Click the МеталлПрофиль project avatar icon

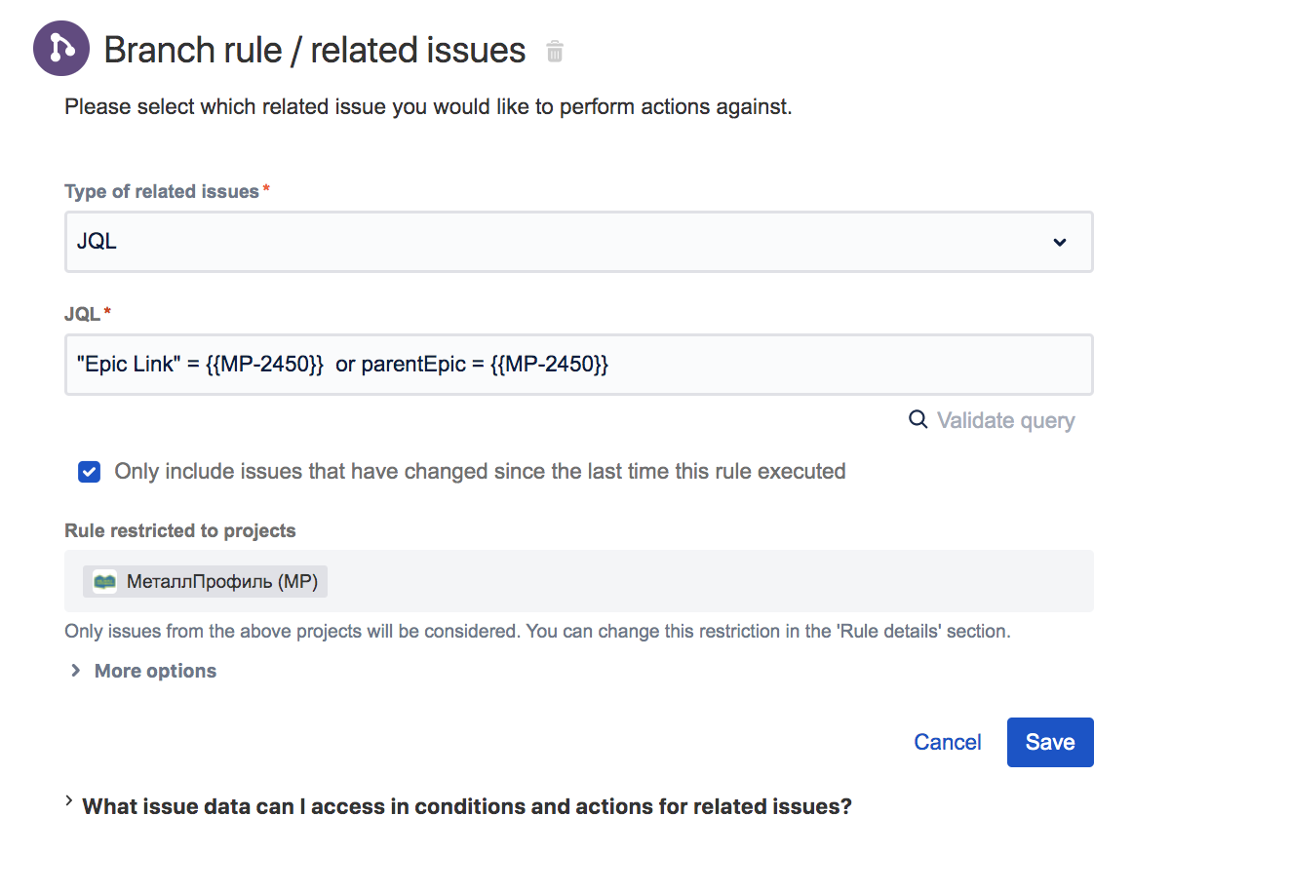click(104, 582)
